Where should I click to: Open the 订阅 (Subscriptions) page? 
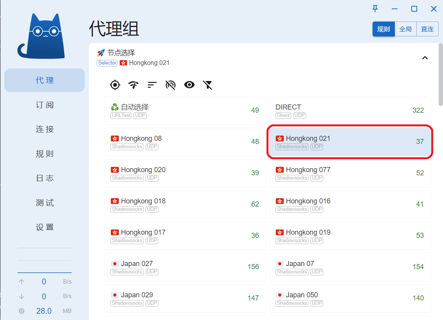45,105
